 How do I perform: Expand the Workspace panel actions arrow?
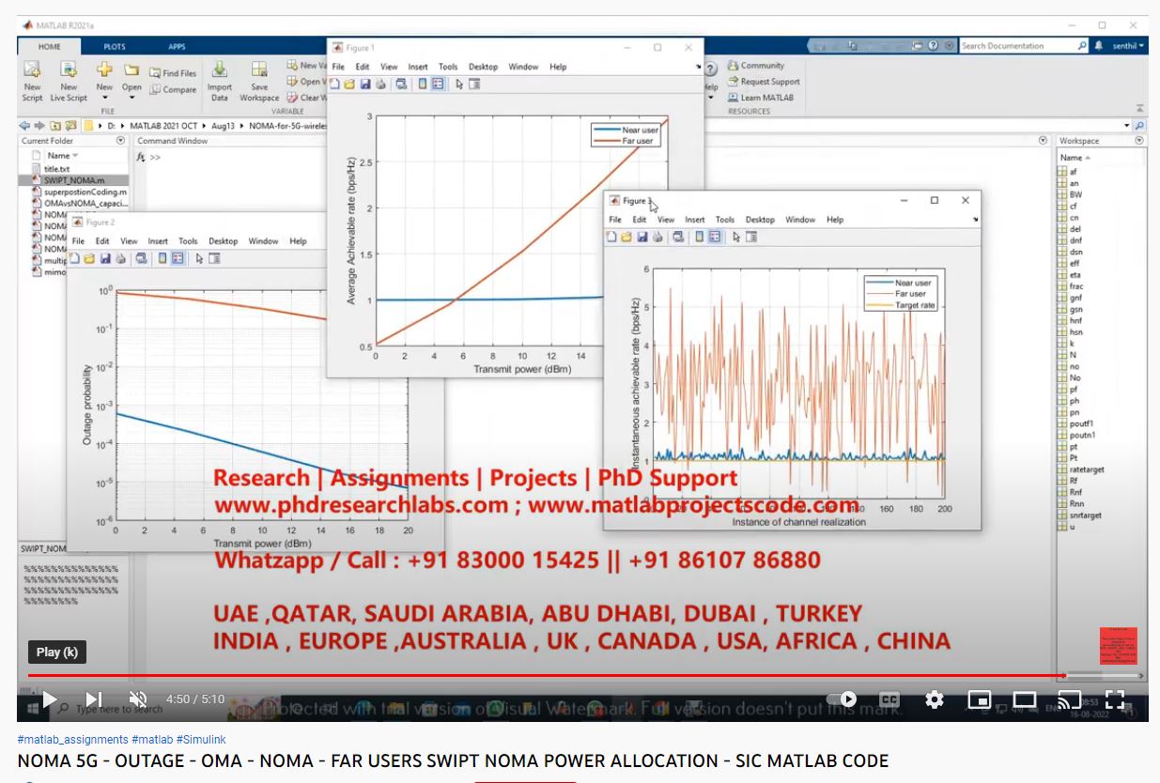click(x=1139, y=141)
